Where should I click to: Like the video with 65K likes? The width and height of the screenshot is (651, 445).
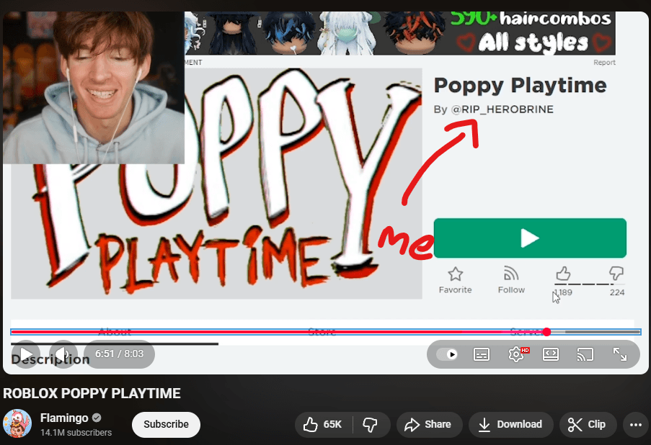tap(323, 424)
